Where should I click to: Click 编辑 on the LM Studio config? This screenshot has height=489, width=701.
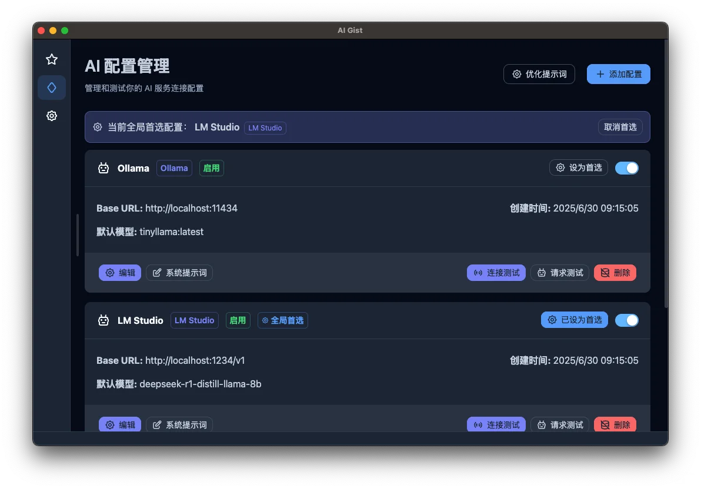(120, 424)
